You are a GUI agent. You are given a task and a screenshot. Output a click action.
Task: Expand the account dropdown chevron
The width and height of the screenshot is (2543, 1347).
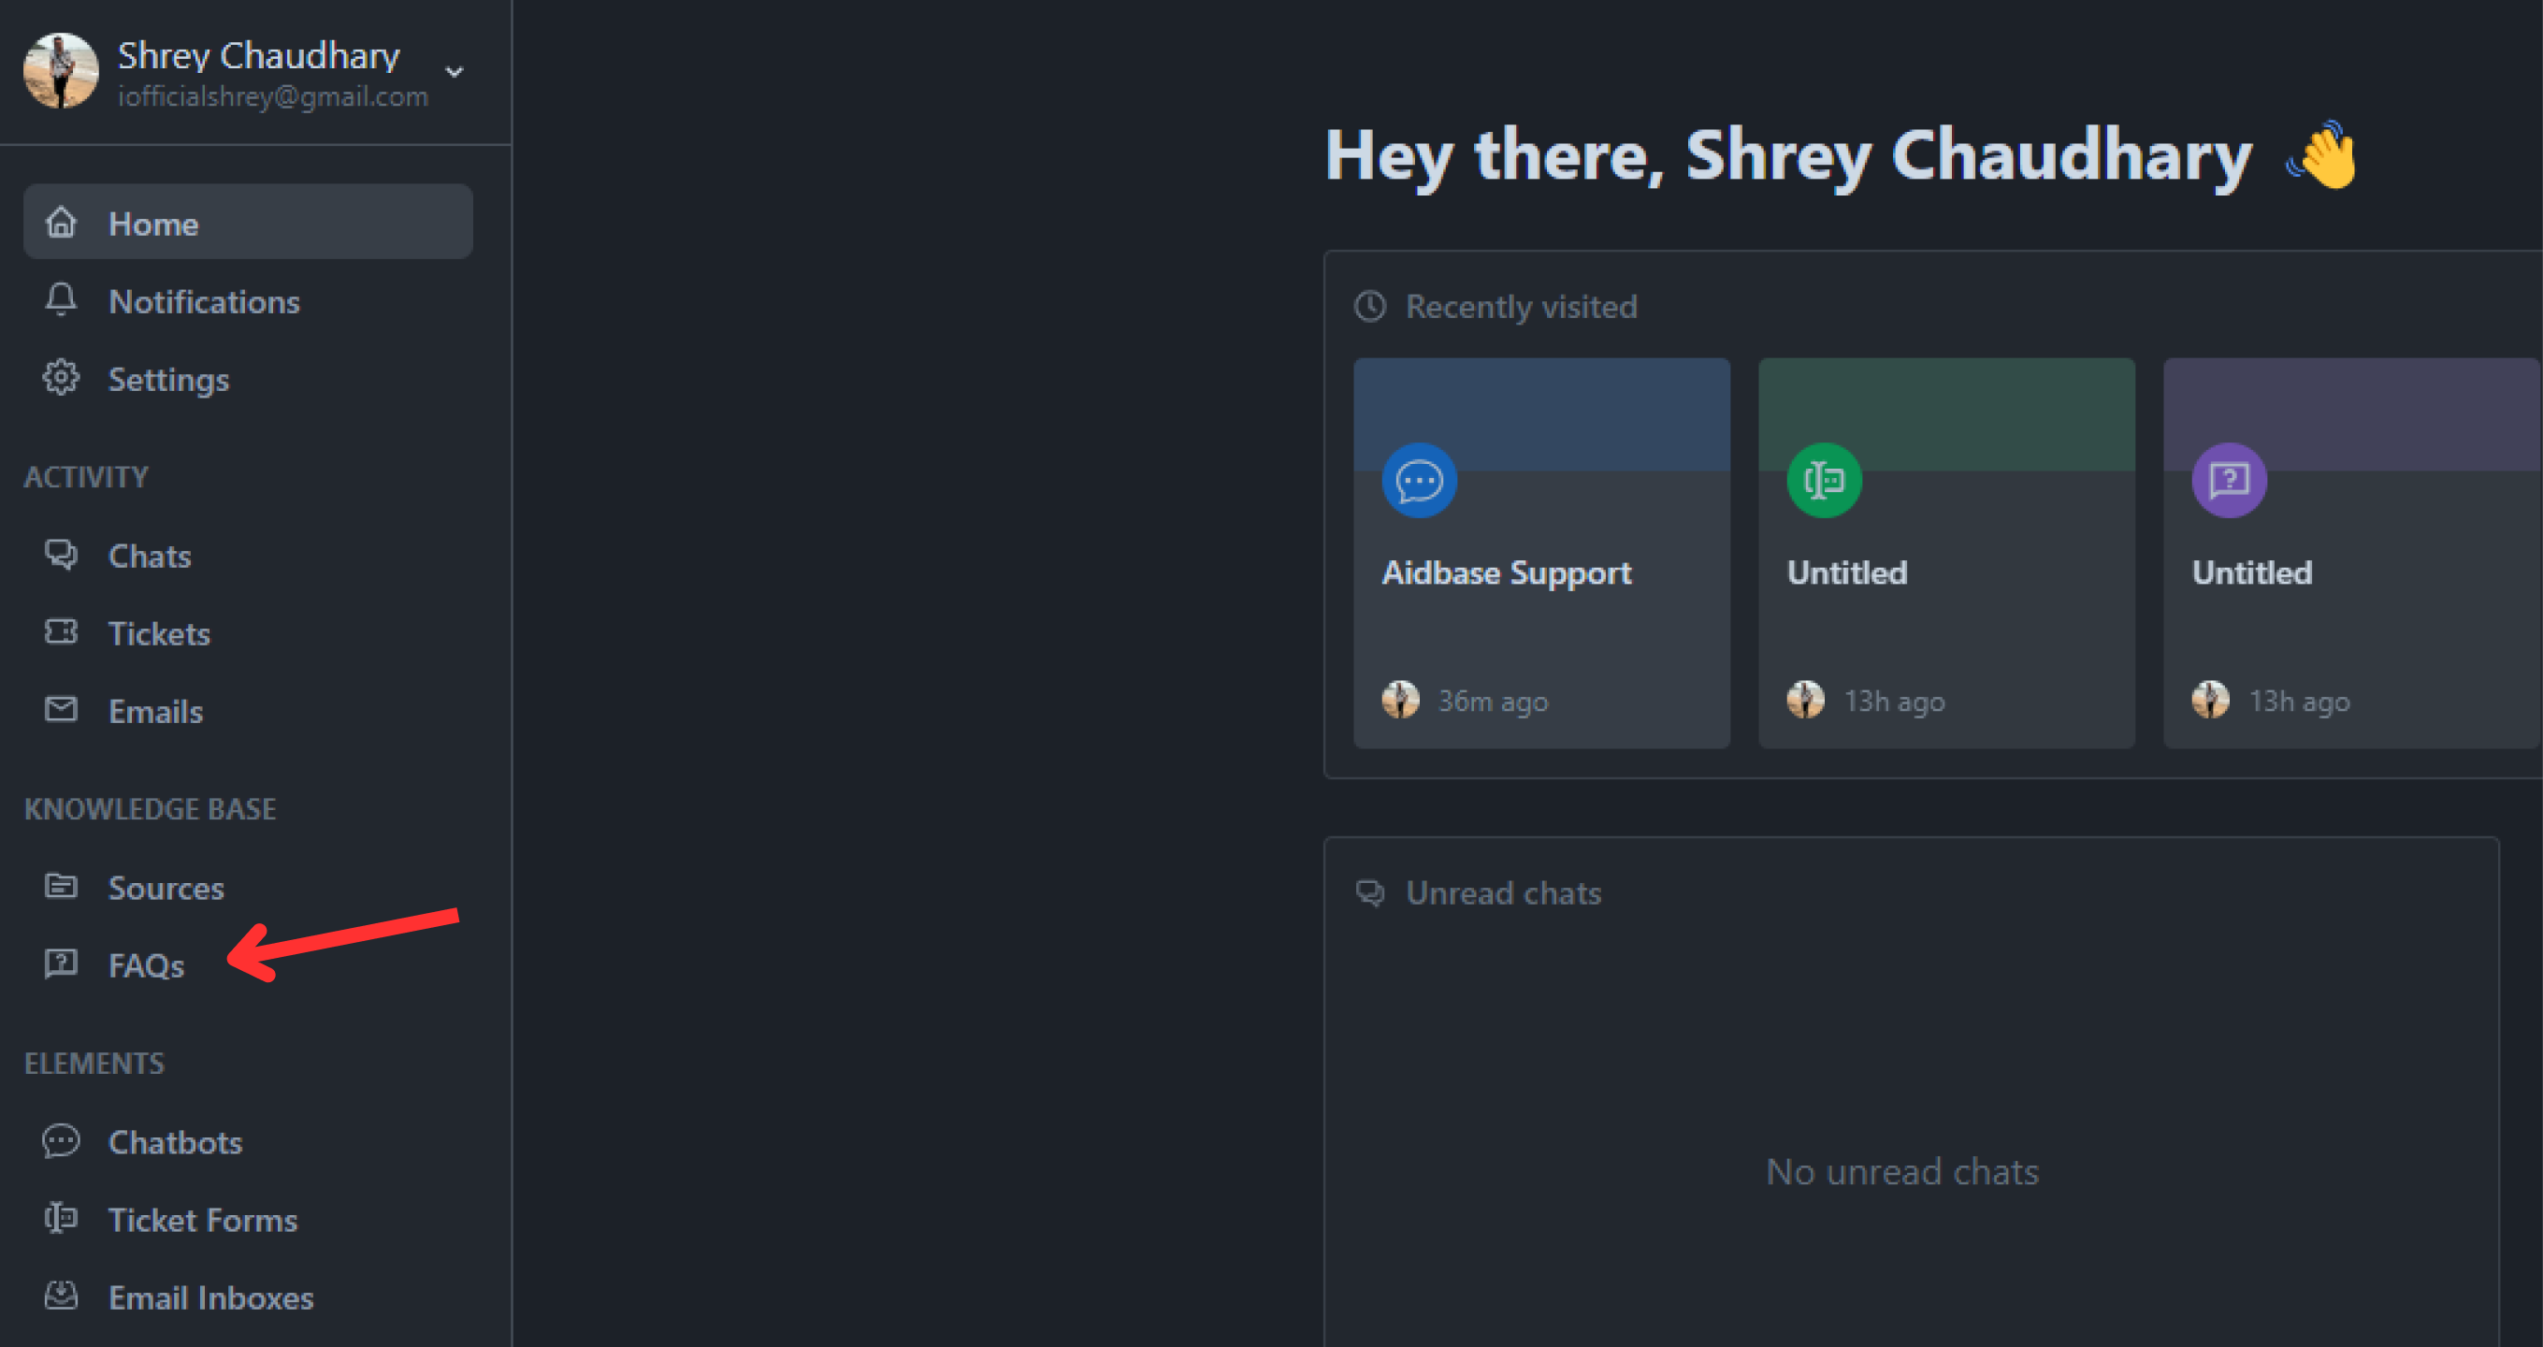[x=455, y=72]
